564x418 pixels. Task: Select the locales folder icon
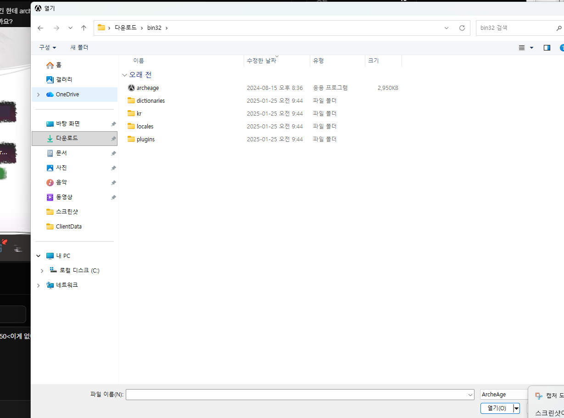pyautogui.click(x=131, y=126)
